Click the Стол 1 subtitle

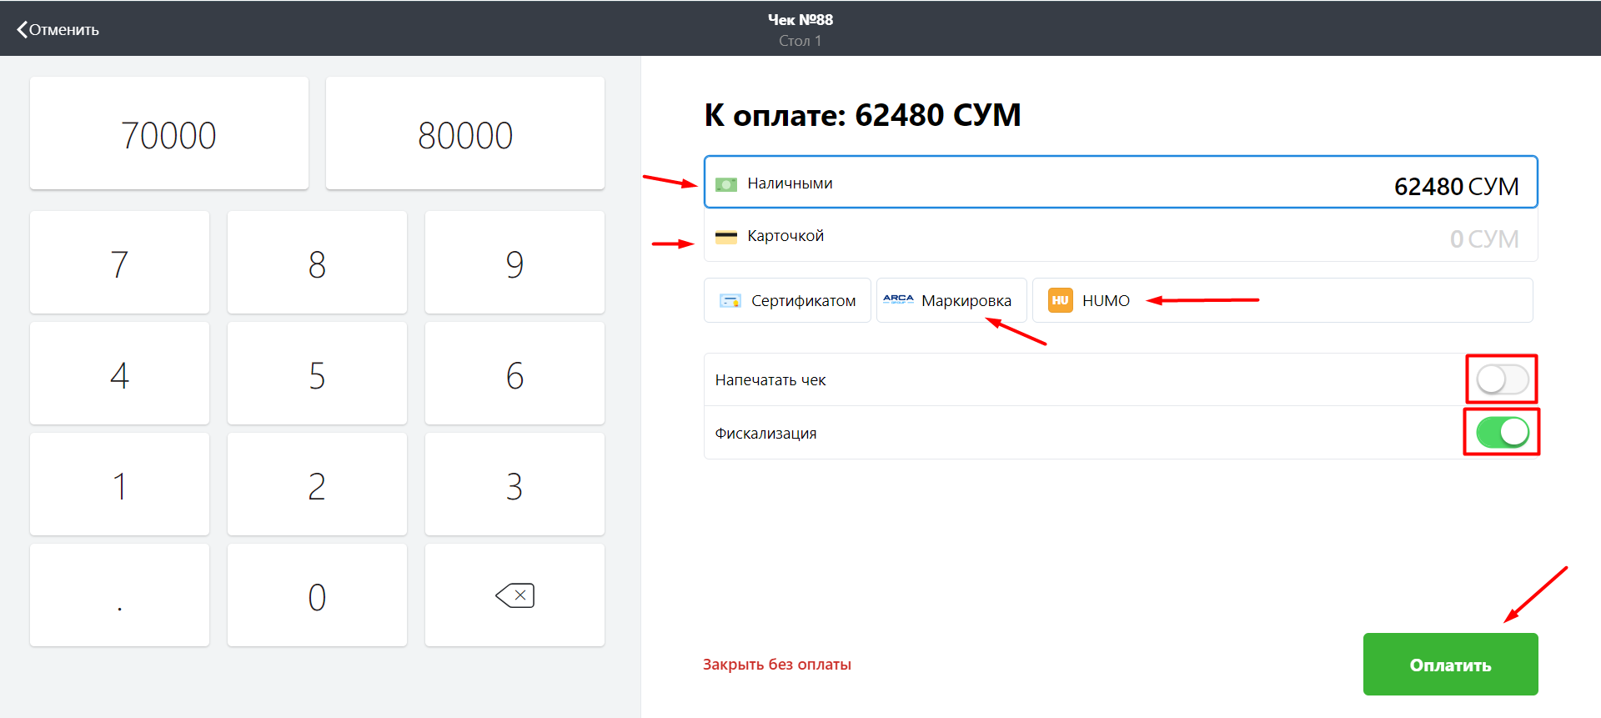(x=800, y=41)
